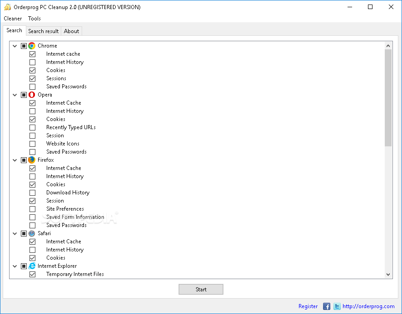The image size is (402, 314).
Task: Select the Firefox tree label
Action: tap(46, 160)
